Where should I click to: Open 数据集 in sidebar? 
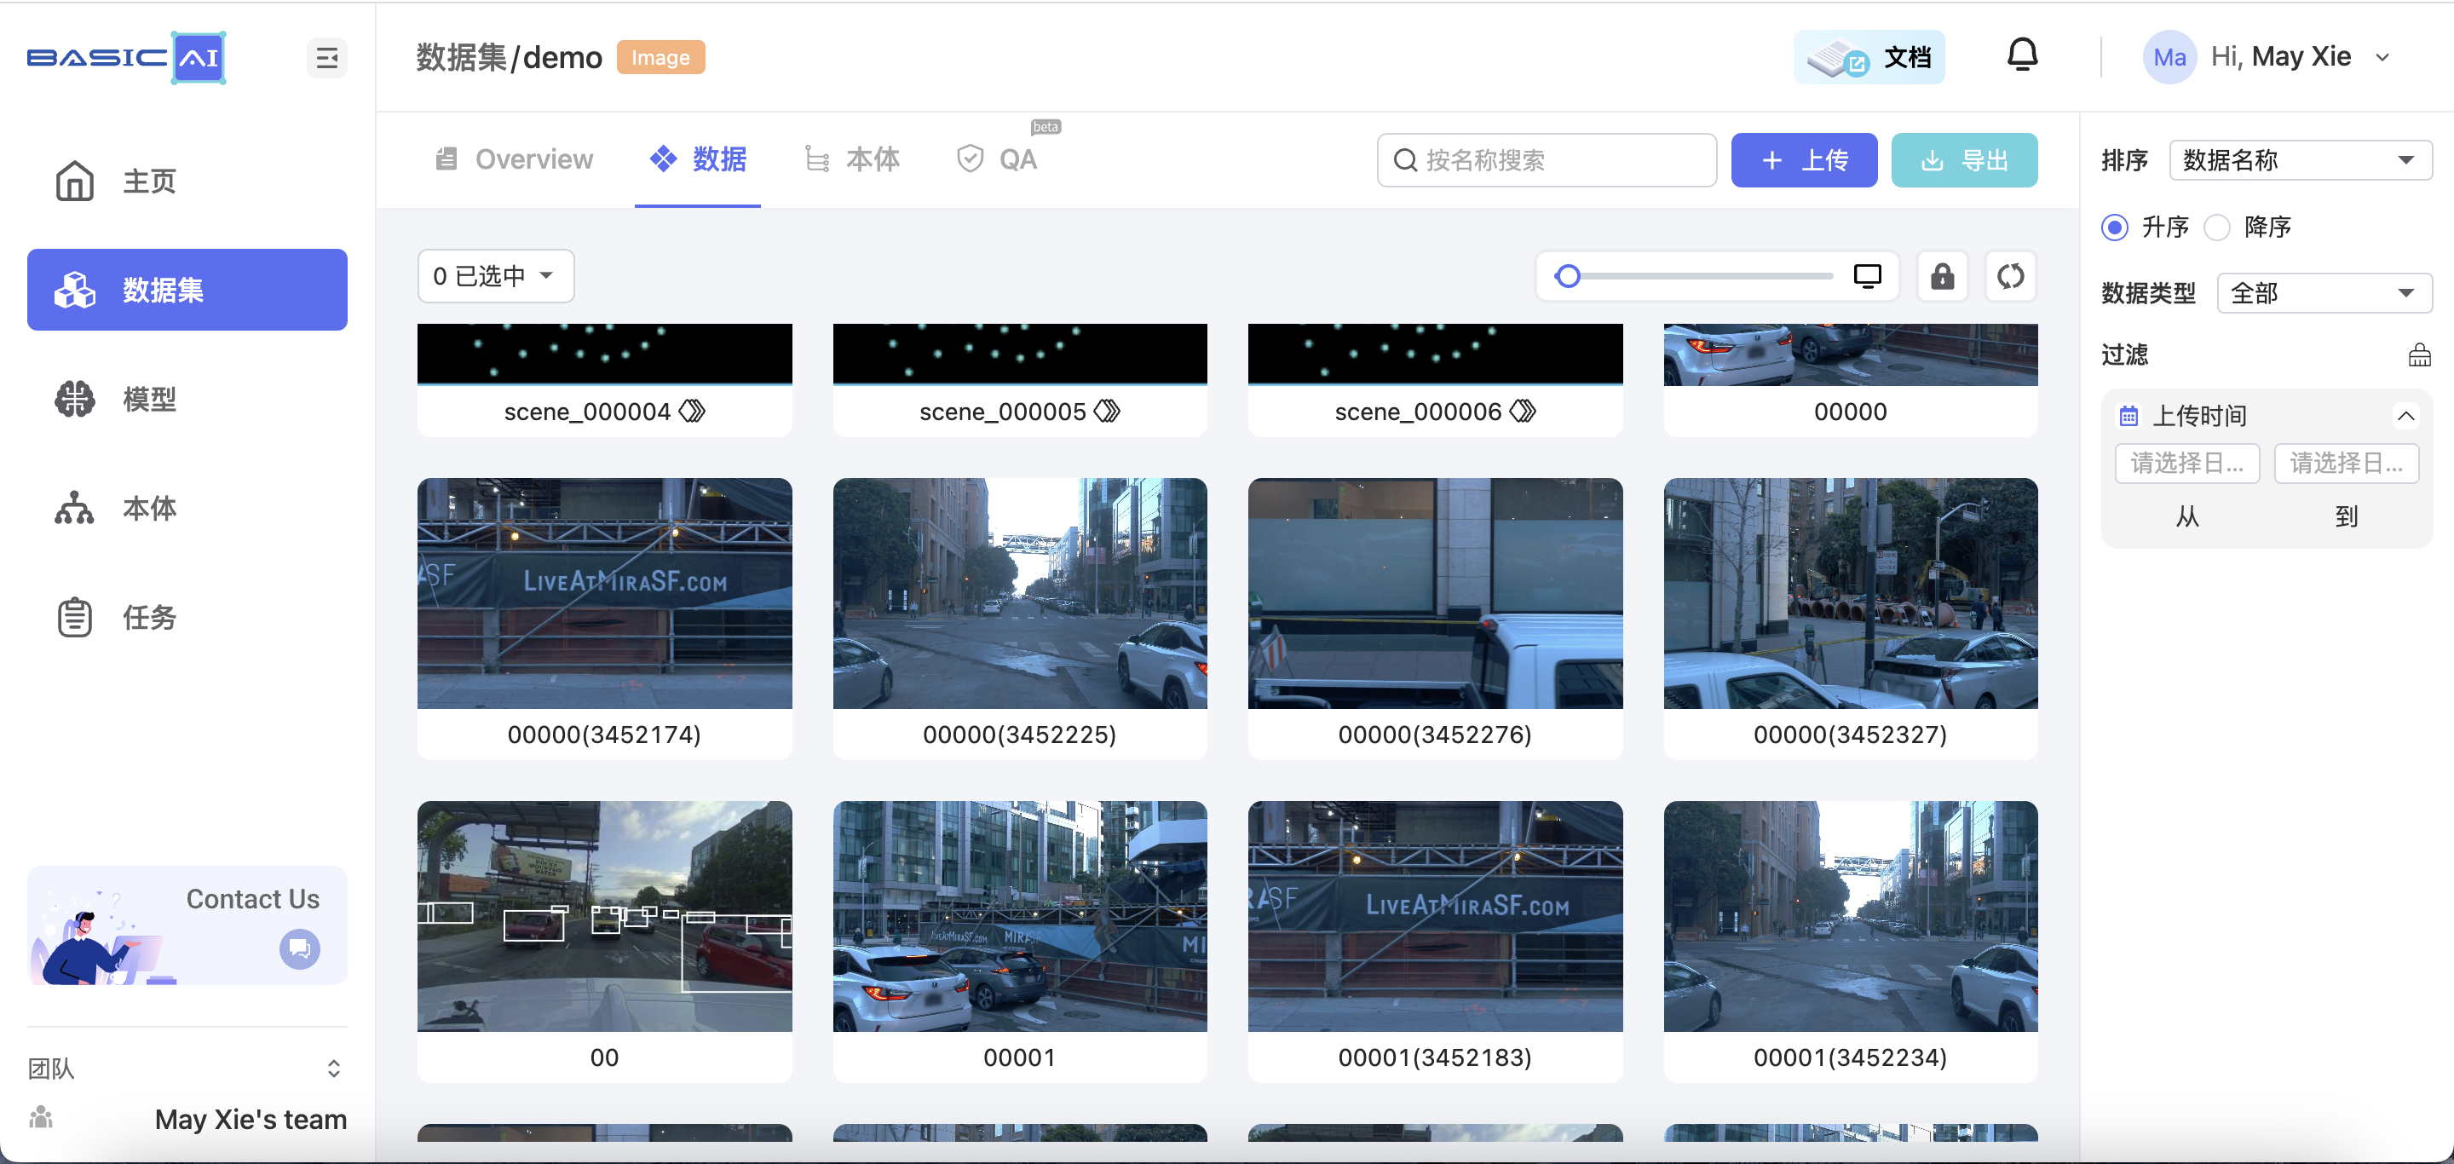coord(187,290)
